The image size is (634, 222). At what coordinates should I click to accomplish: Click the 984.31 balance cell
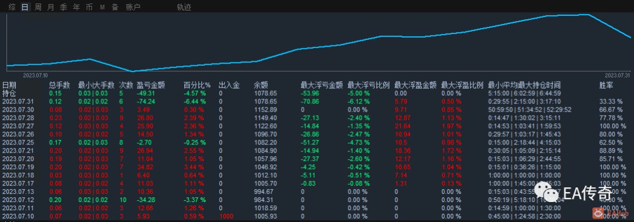click(x=264, y=200)
